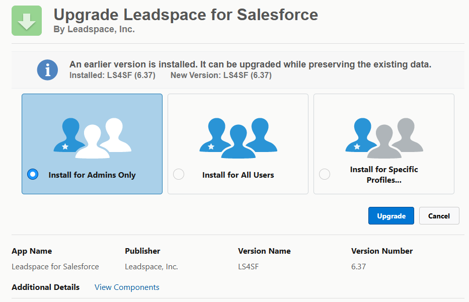Image resolution: width=469 pixels, height=302 pixels.
Task: Open the View Components link
Action: pos(127,287)
